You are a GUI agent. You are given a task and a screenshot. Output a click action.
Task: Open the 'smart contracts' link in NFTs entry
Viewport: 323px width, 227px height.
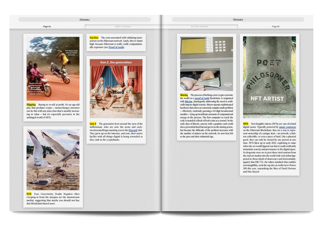287,127
